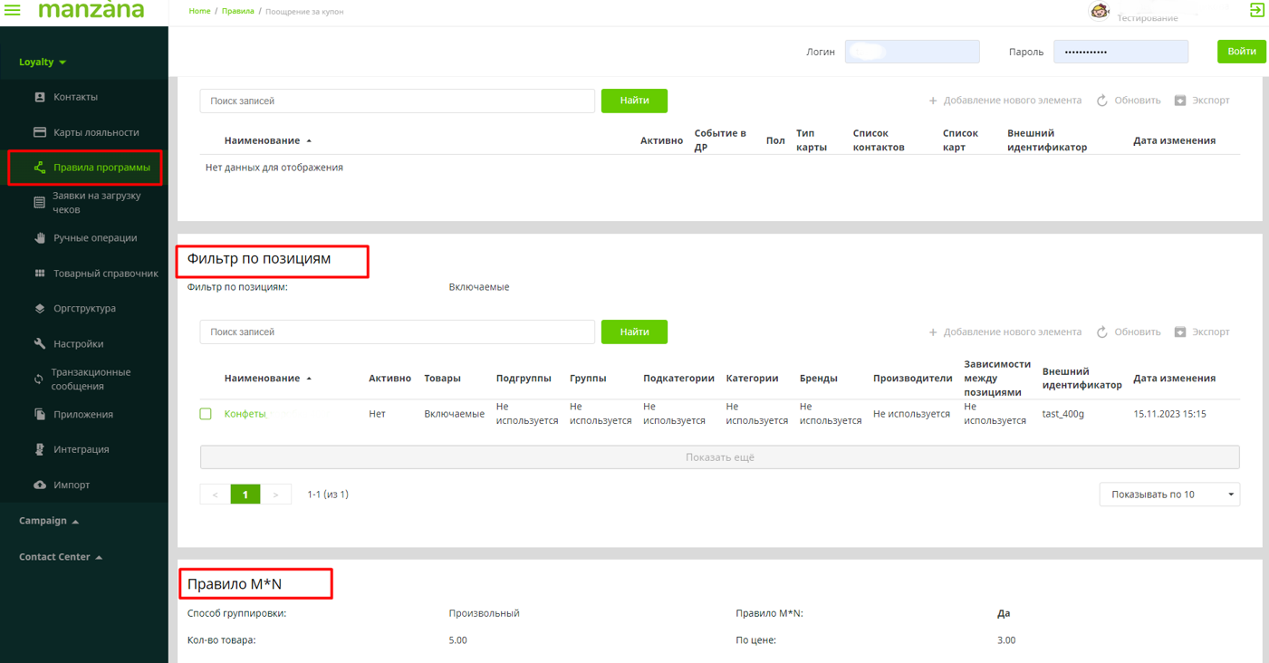This screenshot has width=1269, height=663.
Task: Click the refresh icon in position filter section
Action: click(1102, 332)
